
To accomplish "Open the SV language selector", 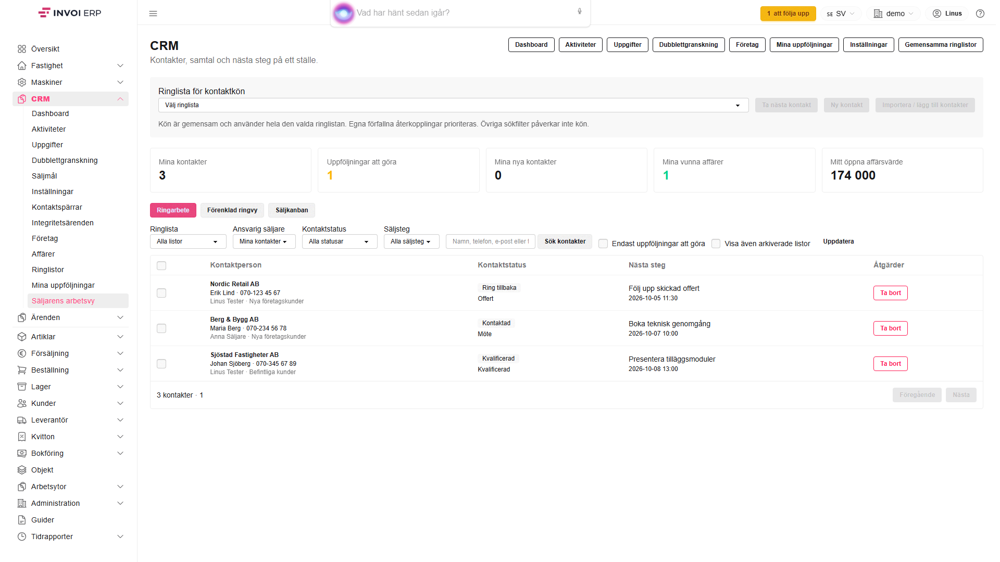I will coord(841,14).
